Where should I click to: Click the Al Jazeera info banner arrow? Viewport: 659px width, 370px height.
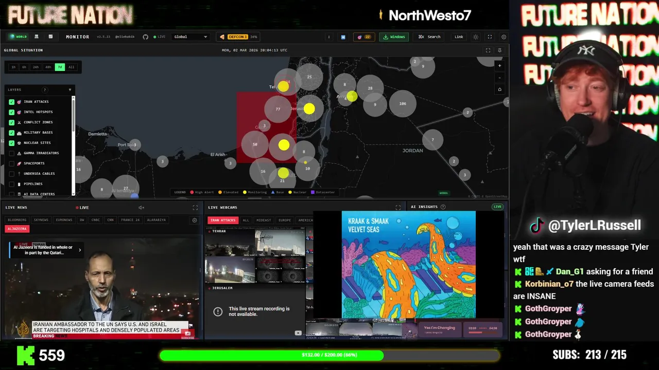click(x=80, y=250)
